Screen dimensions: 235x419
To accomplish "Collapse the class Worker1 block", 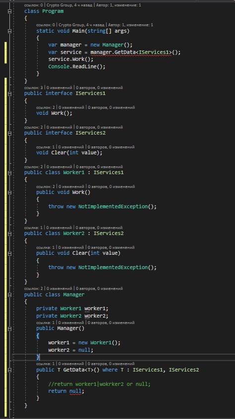I will (9, 173).
